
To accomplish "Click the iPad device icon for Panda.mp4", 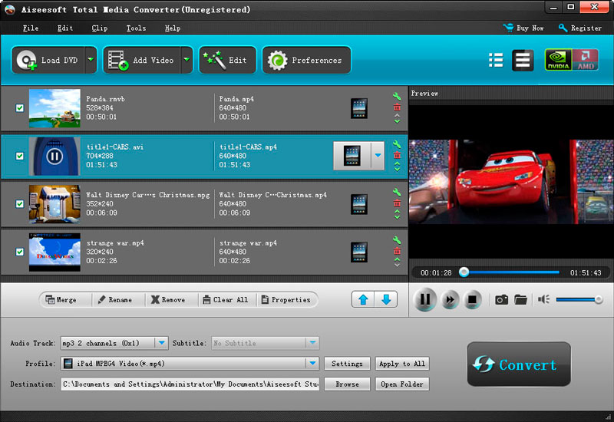I will point(358,108).
